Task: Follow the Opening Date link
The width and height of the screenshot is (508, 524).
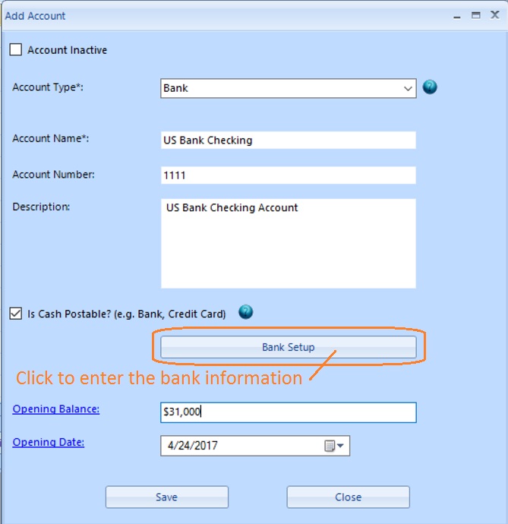Action: pyautogui.click(x=48, y=442)
